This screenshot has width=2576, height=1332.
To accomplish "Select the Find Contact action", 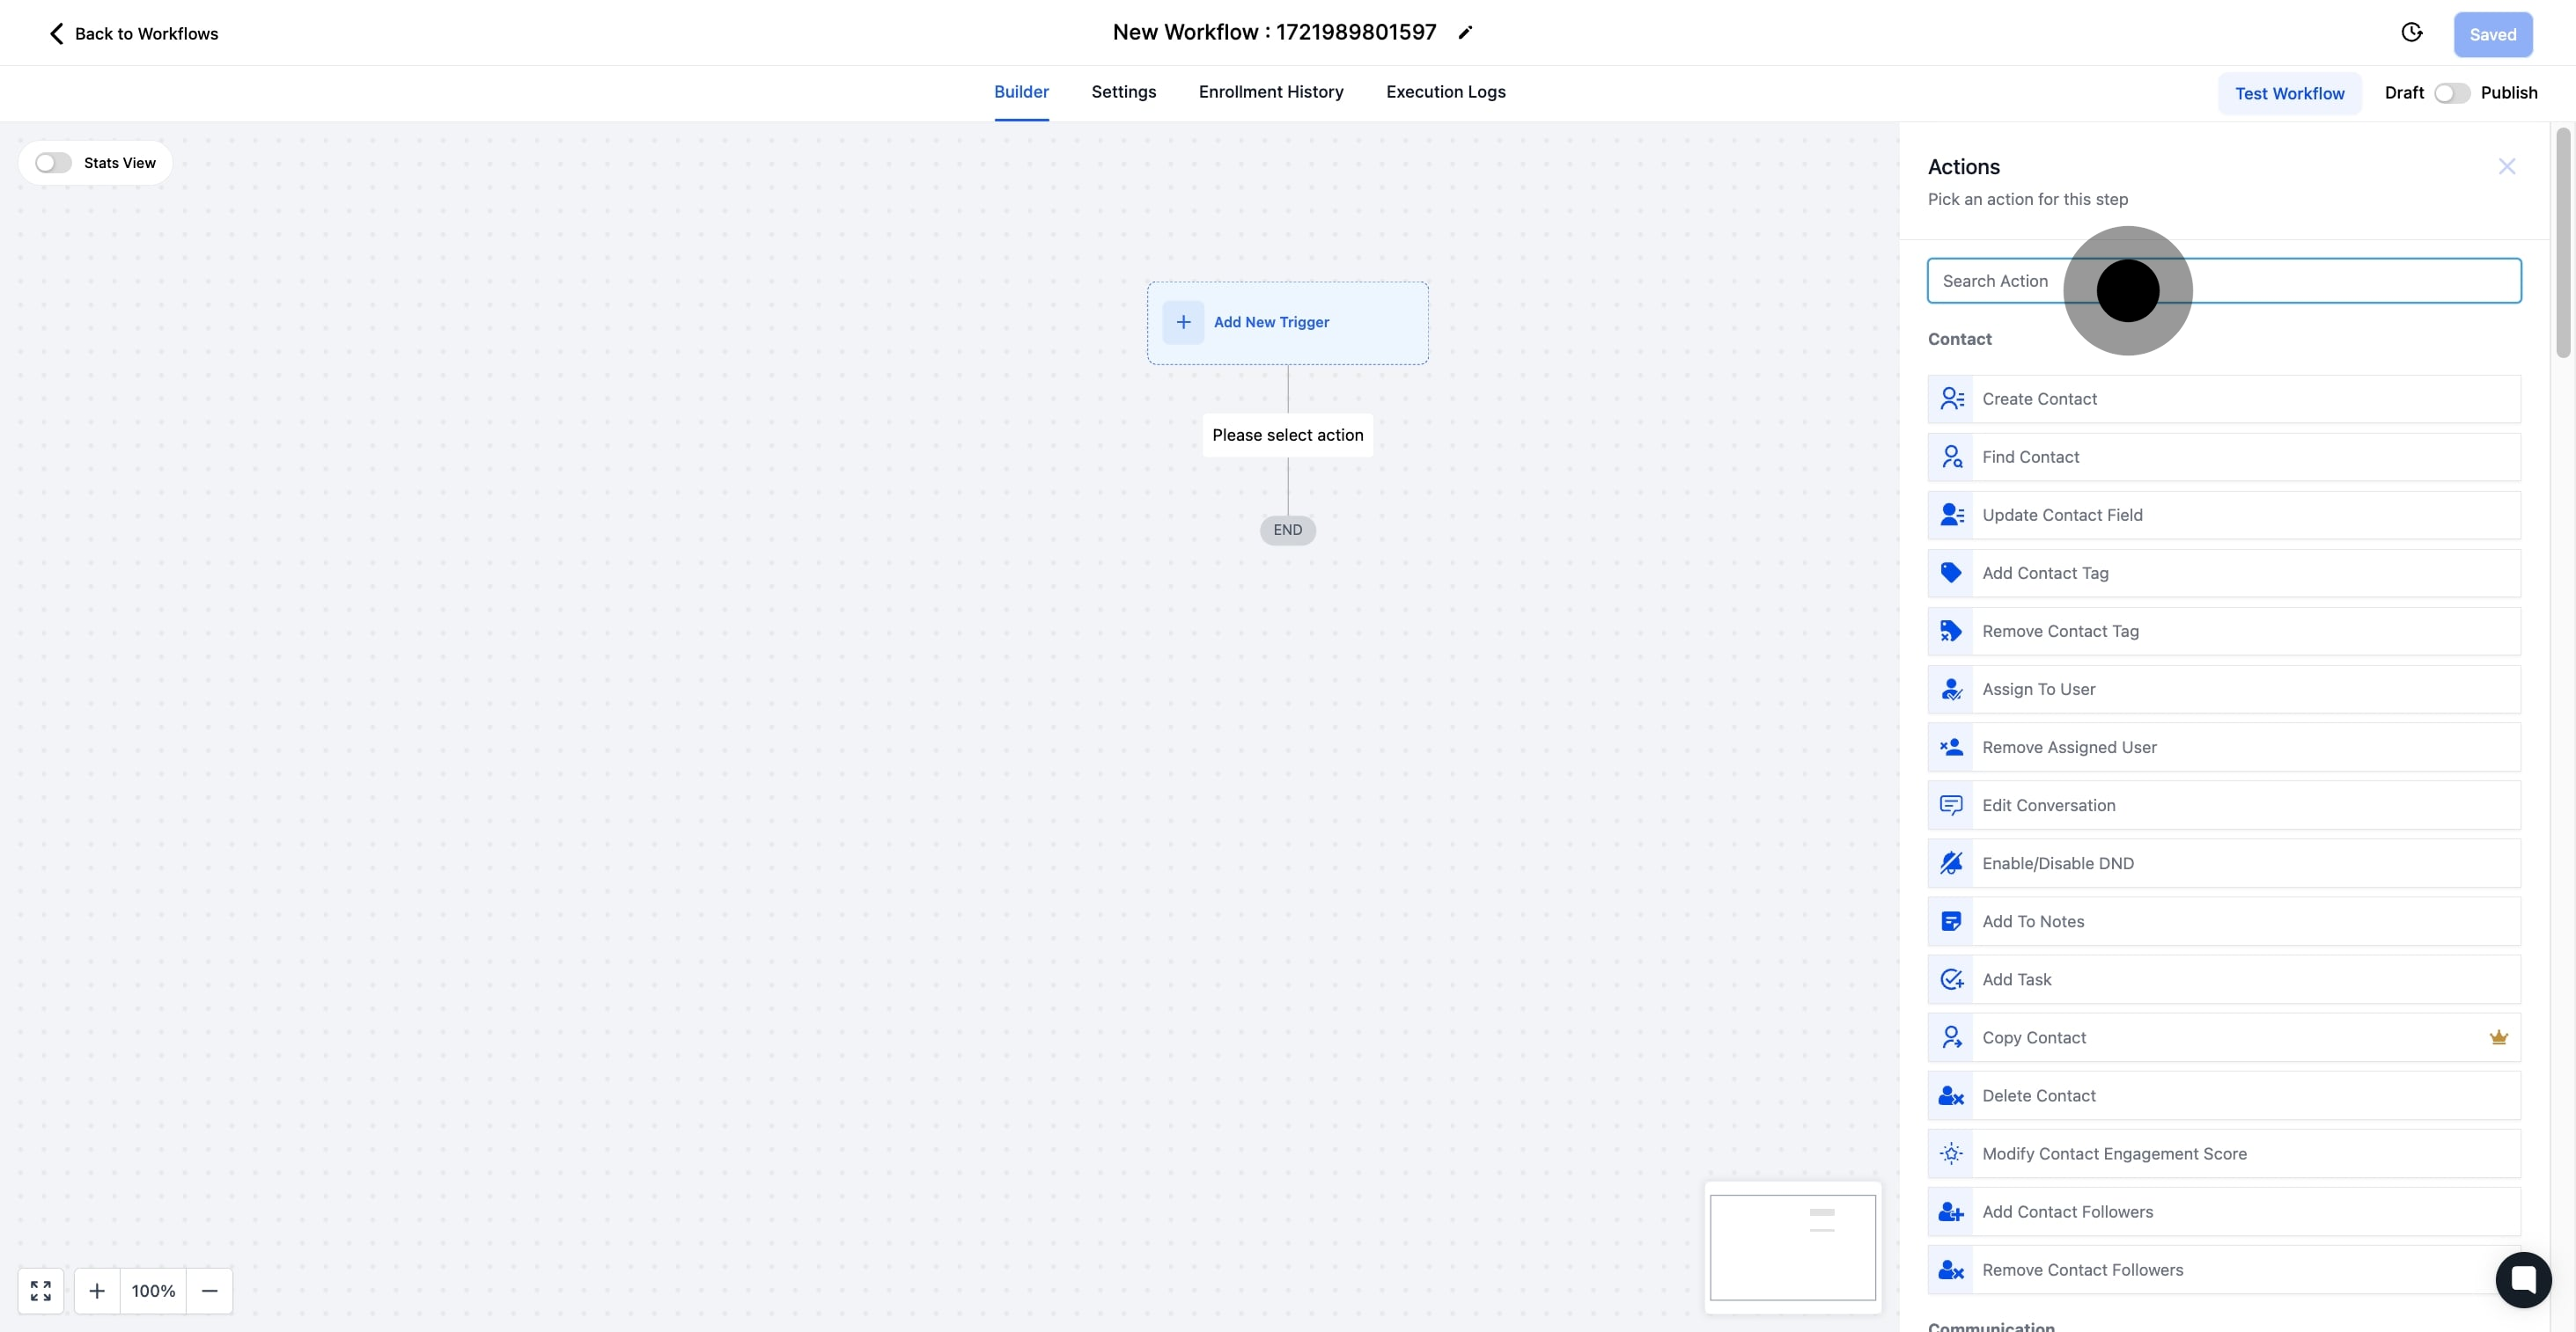I will pyautogui.click(x=2223, y=457).
